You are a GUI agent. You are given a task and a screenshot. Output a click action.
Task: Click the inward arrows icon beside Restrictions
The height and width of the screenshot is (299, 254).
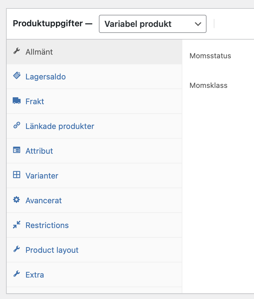17,225
